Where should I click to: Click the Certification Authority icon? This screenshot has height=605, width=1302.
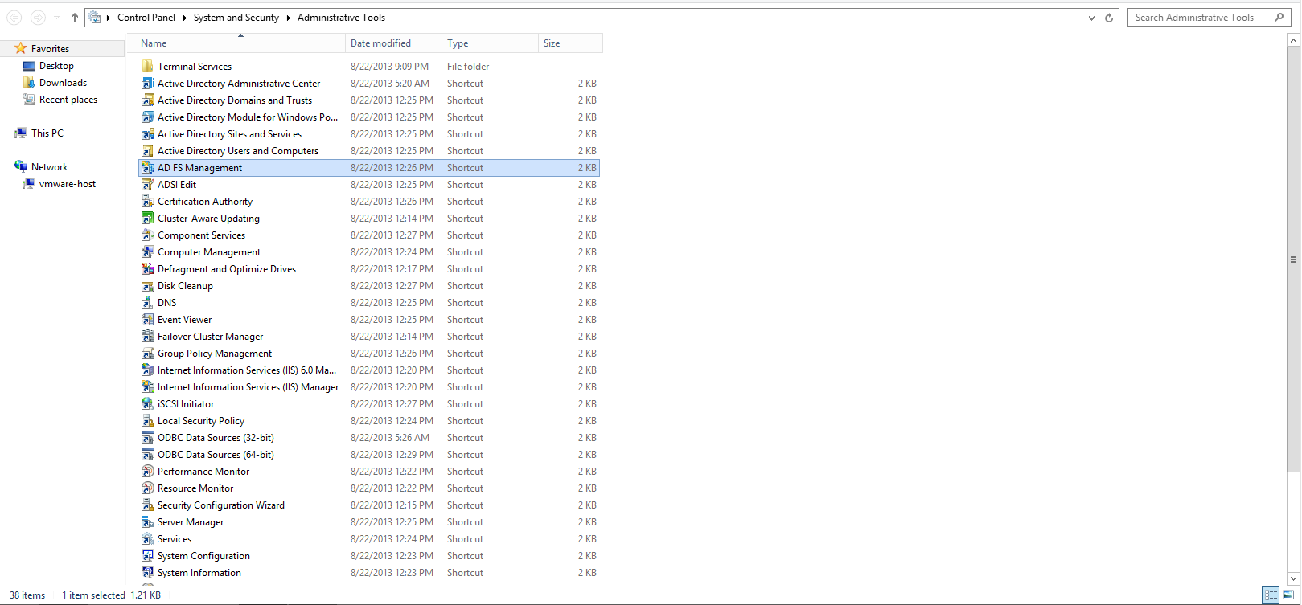[148, 202]
